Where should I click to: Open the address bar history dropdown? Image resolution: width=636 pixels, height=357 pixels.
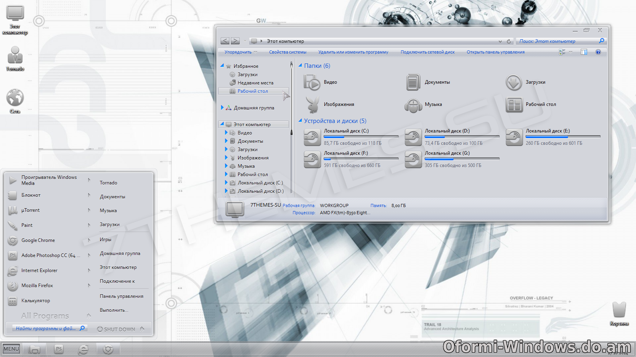click(500, 41)
